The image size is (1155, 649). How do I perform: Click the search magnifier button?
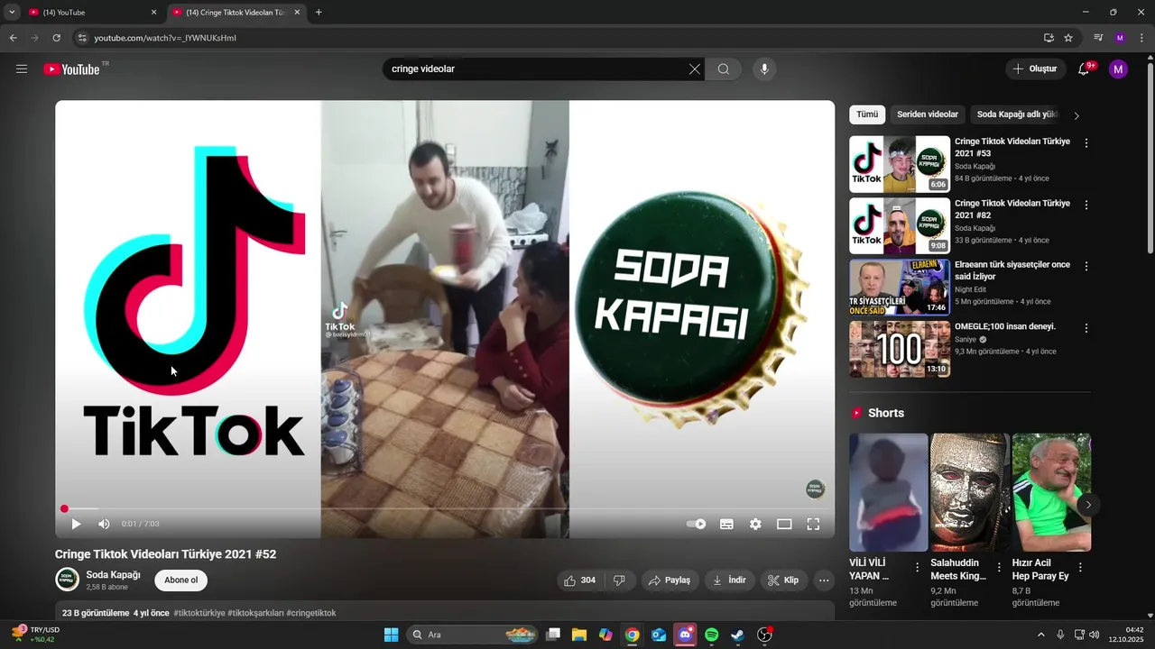[x=724, y=69]
